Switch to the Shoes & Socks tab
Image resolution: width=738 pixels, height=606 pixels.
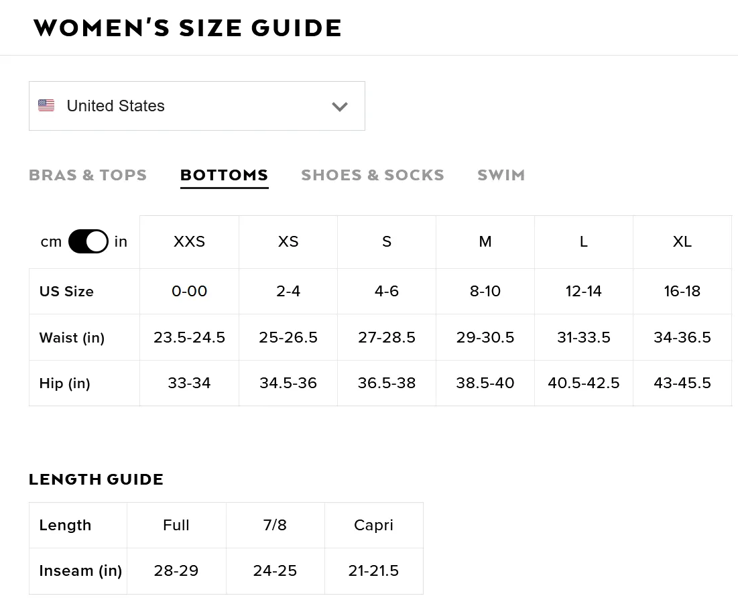tap(372, 175)
